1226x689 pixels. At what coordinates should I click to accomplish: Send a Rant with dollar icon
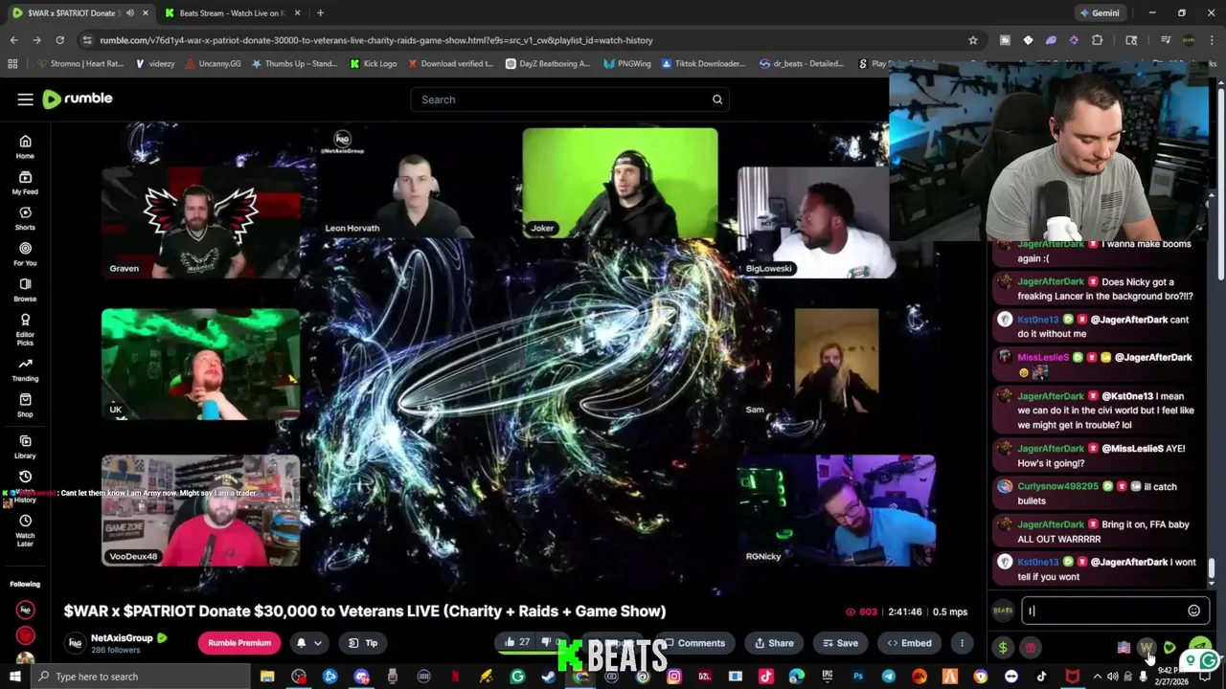tap(1003, 648)
